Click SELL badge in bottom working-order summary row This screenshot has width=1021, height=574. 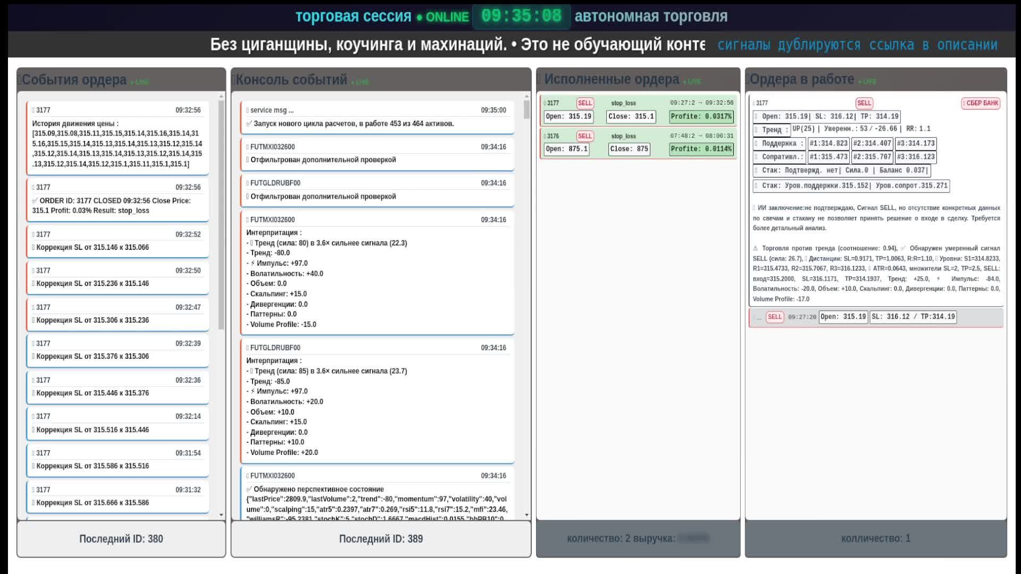[775, 317]
